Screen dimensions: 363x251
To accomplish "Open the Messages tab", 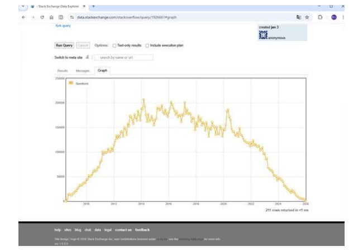I will coord(83,70).
